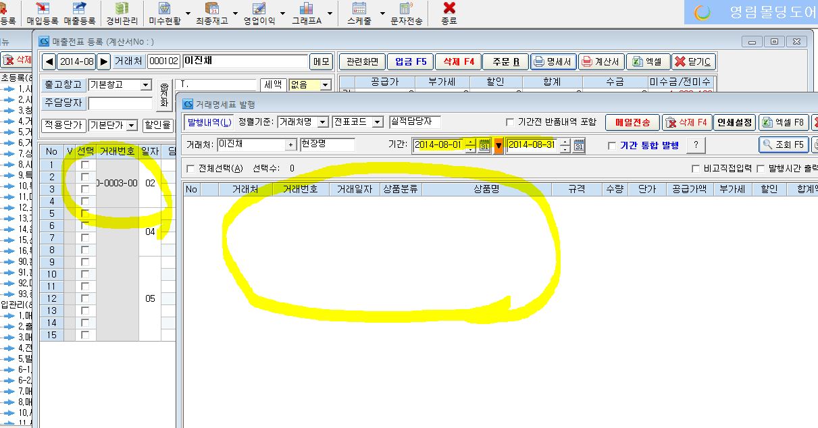
Task: Expand the 최종재고 toolbar dropdown arrow
Action: (x=235, y=14)
